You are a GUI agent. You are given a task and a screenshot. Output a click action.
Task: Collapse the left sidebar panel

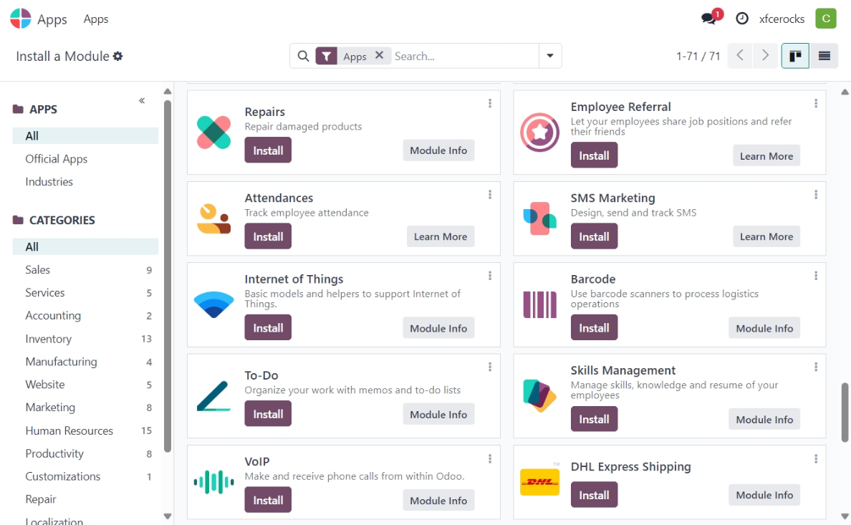[142, 100]
